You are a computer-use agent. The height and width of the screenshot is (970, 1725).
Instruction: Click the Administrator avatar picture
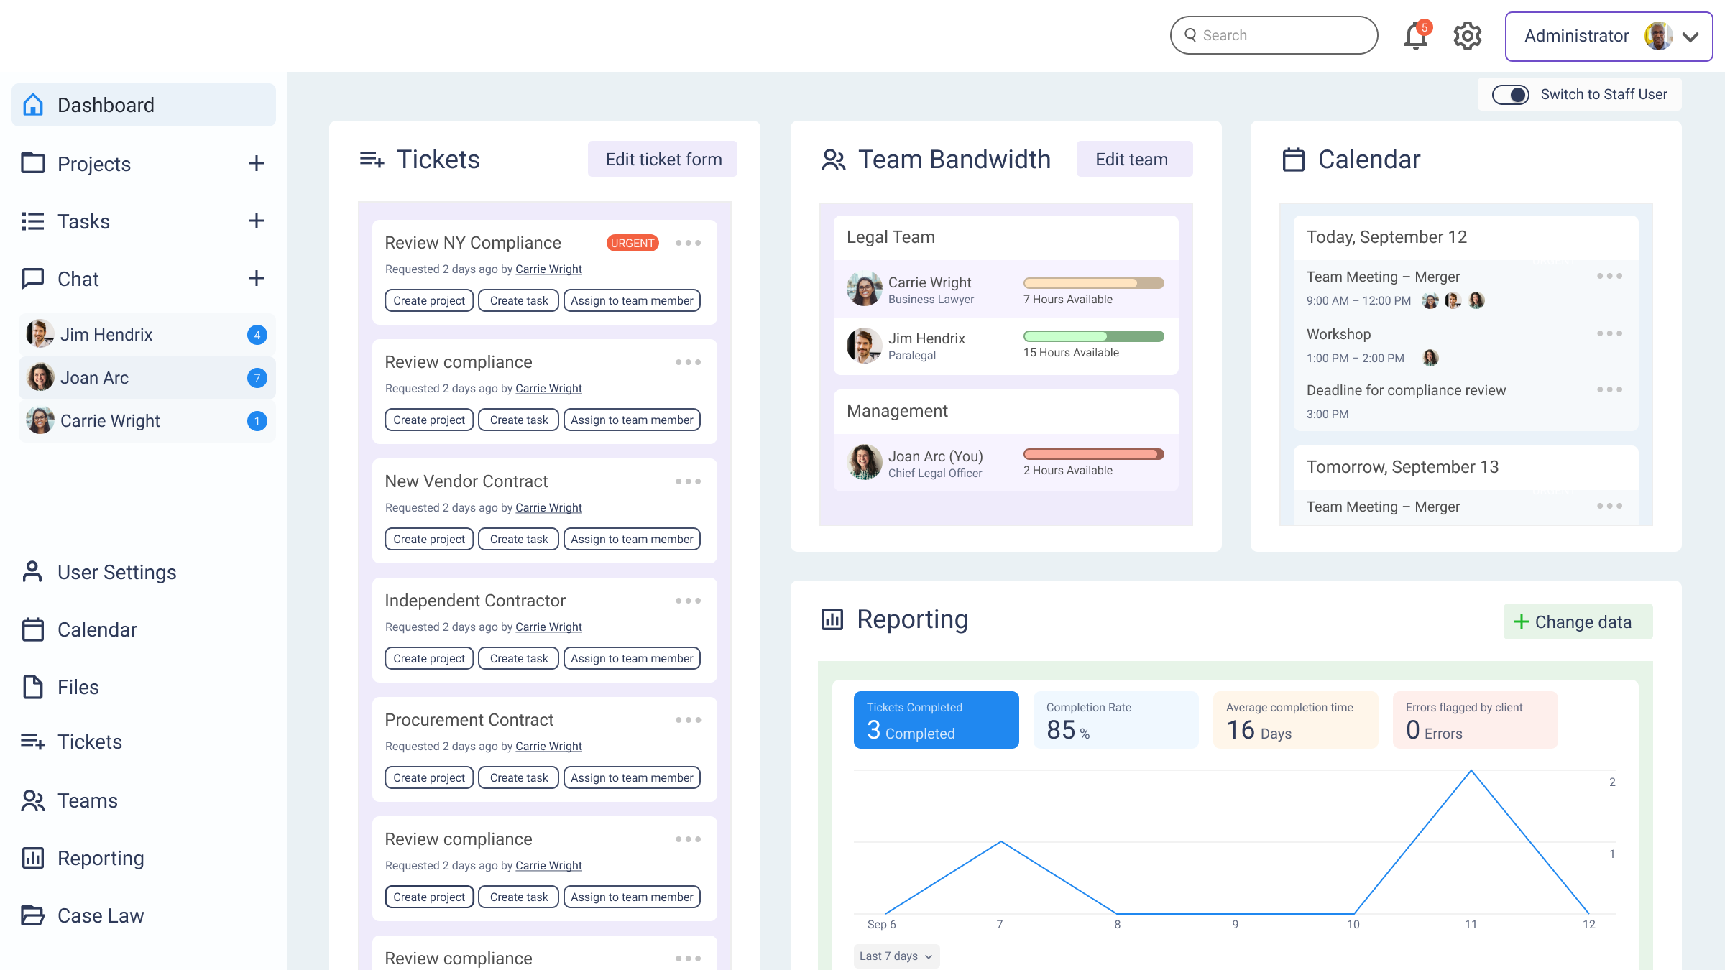tap(1658, 36)
